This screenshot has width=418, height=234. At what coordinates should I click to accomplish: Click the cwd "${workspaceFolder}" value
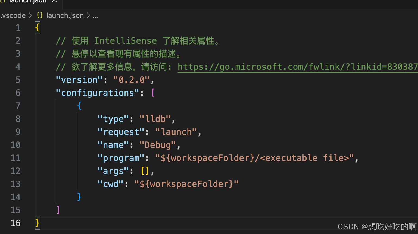[x=186, y=184]
